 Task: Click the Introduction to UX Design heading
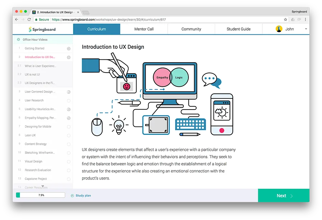pos(113,47)
